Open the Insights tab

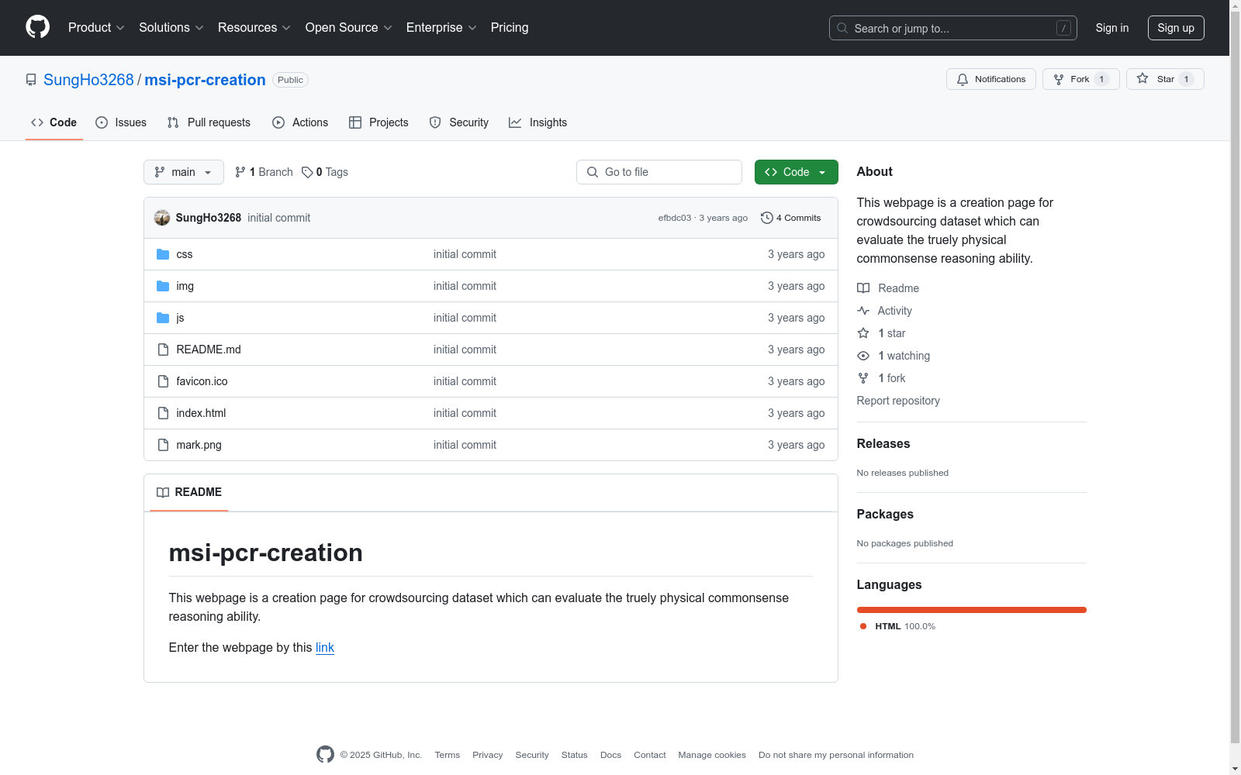[x=538, y=122]
